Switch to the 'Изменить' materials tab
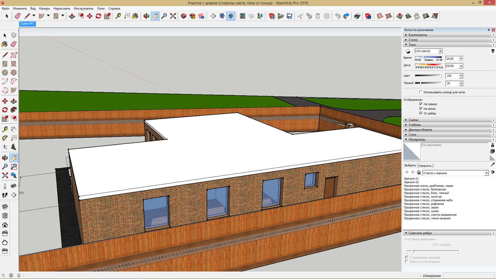The image size is (496, 279). click(x=425, y=166)
